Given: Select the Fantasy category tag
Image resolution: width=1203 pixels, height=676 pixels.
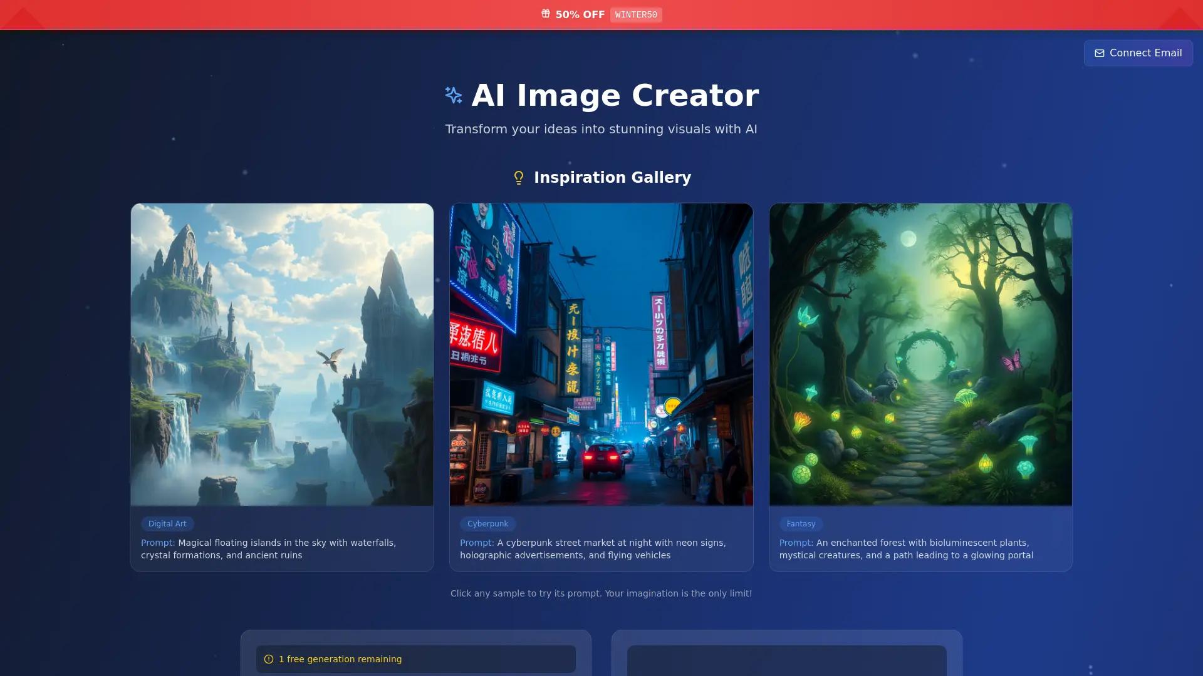Looking at the screenshot, I should tap(801, 524).
